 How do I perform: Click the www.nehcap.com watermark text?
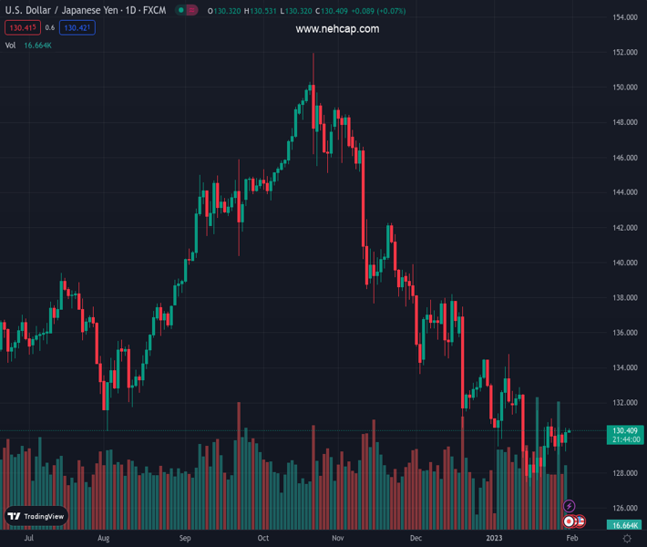pyautogui.click(x=337, y=29)
